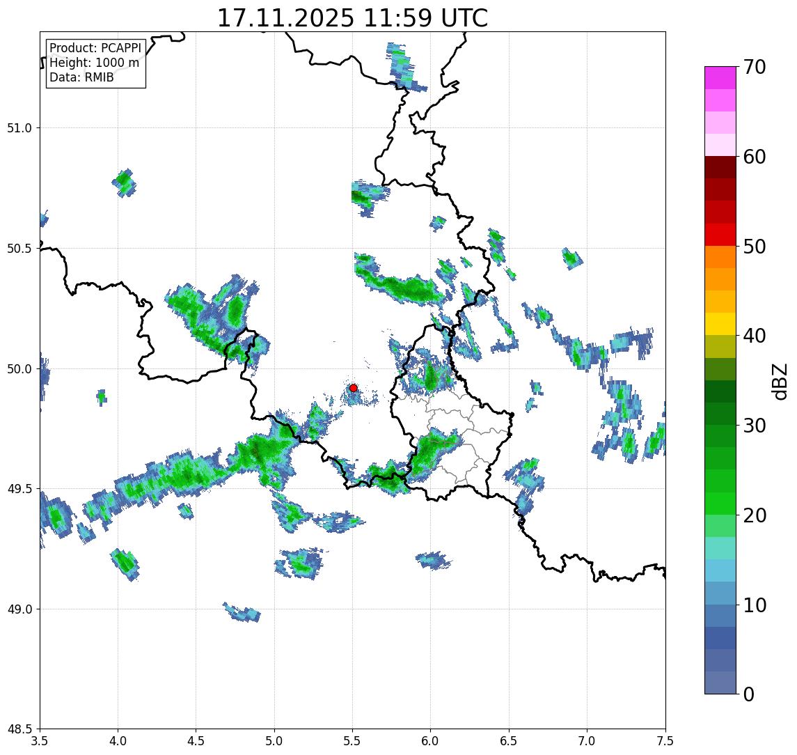Click the title '17.11.2025 11:59 UTC'

pos(352,18)
